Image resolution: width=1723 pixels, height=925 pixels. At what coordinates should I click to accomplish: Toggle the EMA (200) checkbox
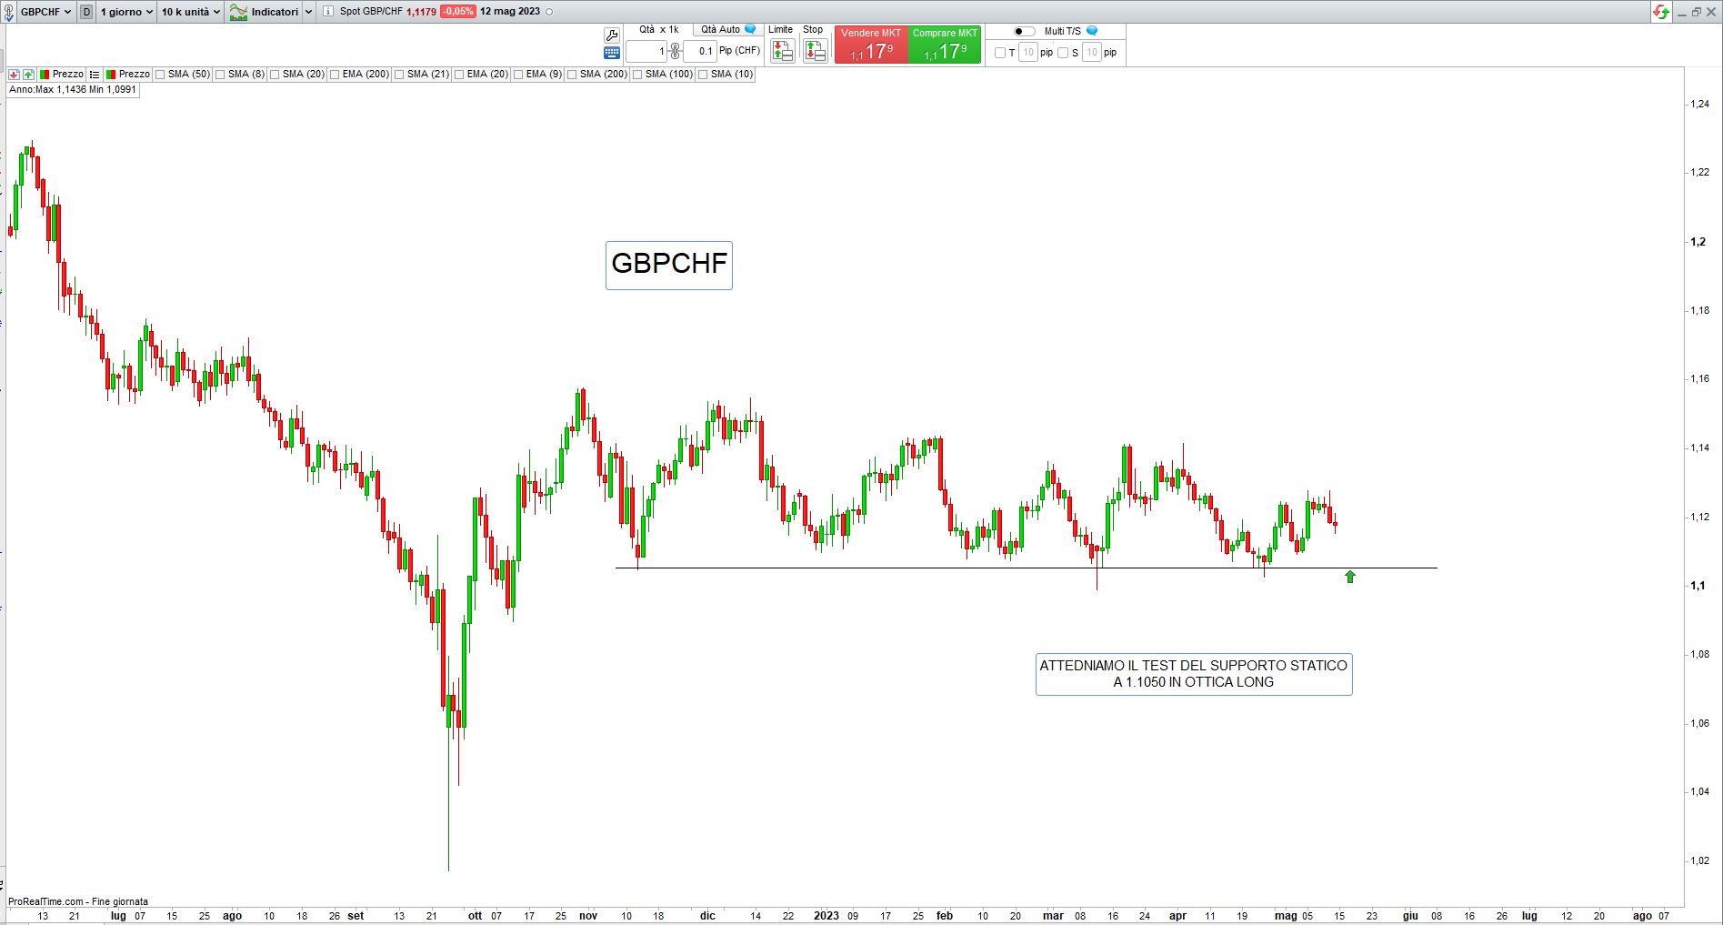click(335, 75)
